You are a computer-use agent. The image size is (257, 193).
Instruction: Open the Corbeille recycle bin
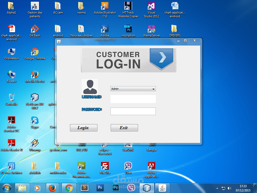11,99
